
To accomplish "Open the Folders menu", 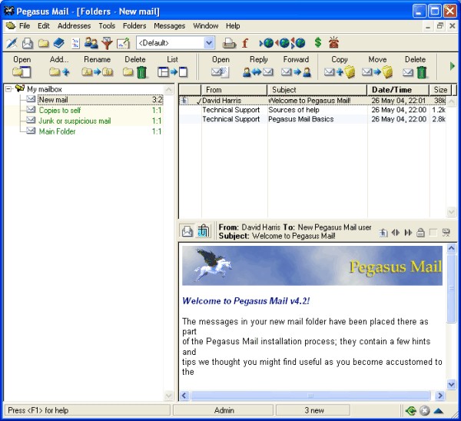I will [x=134, y=26].
